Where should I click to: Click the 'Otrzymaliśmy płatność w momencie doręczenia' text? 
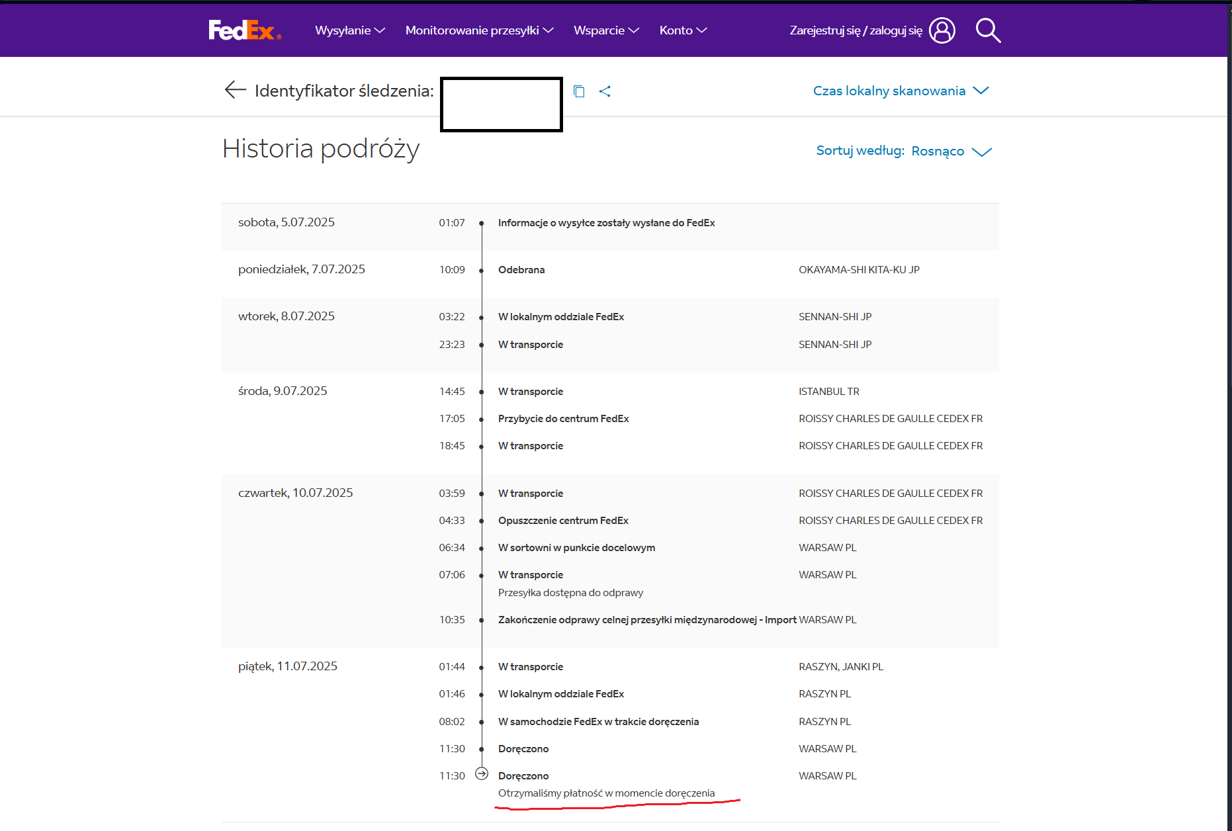pyautogui.click(x=606, y=793)
